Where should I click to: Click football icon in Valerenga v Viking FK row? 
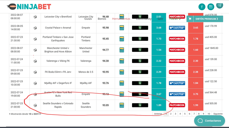tap(35, 61)
